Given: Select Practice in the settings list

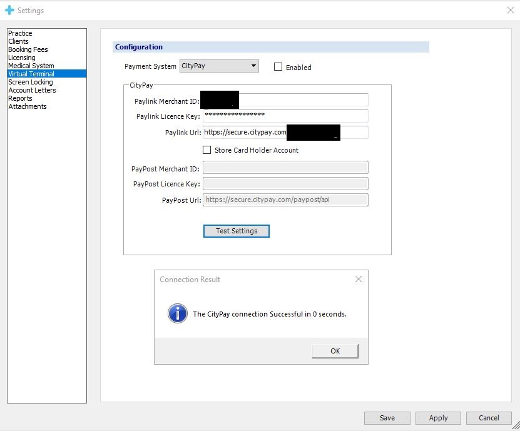Looking at the screenshot, I should coord(20,33).
